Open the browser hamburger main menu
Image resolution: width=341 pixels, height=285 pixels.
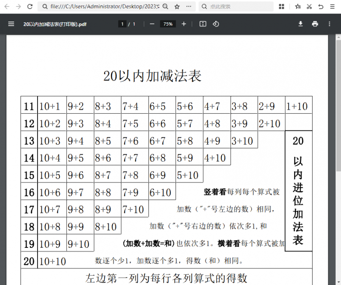point(332,6)
